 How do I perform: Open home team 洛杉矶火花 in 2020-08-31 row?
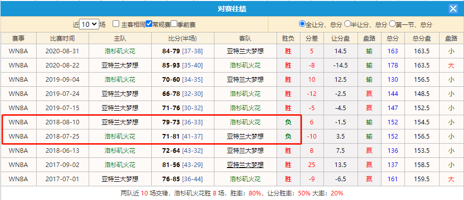(x=120, y=51)
